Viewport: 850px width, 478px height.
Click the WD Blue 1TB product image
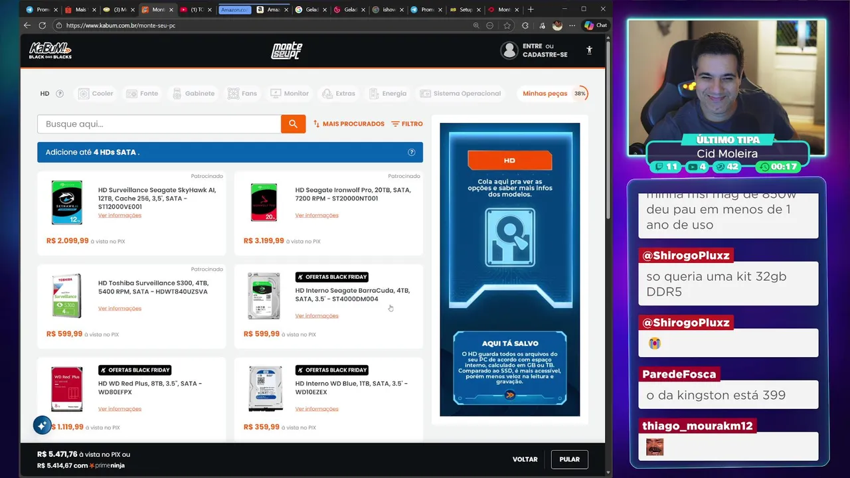[265, 389]
